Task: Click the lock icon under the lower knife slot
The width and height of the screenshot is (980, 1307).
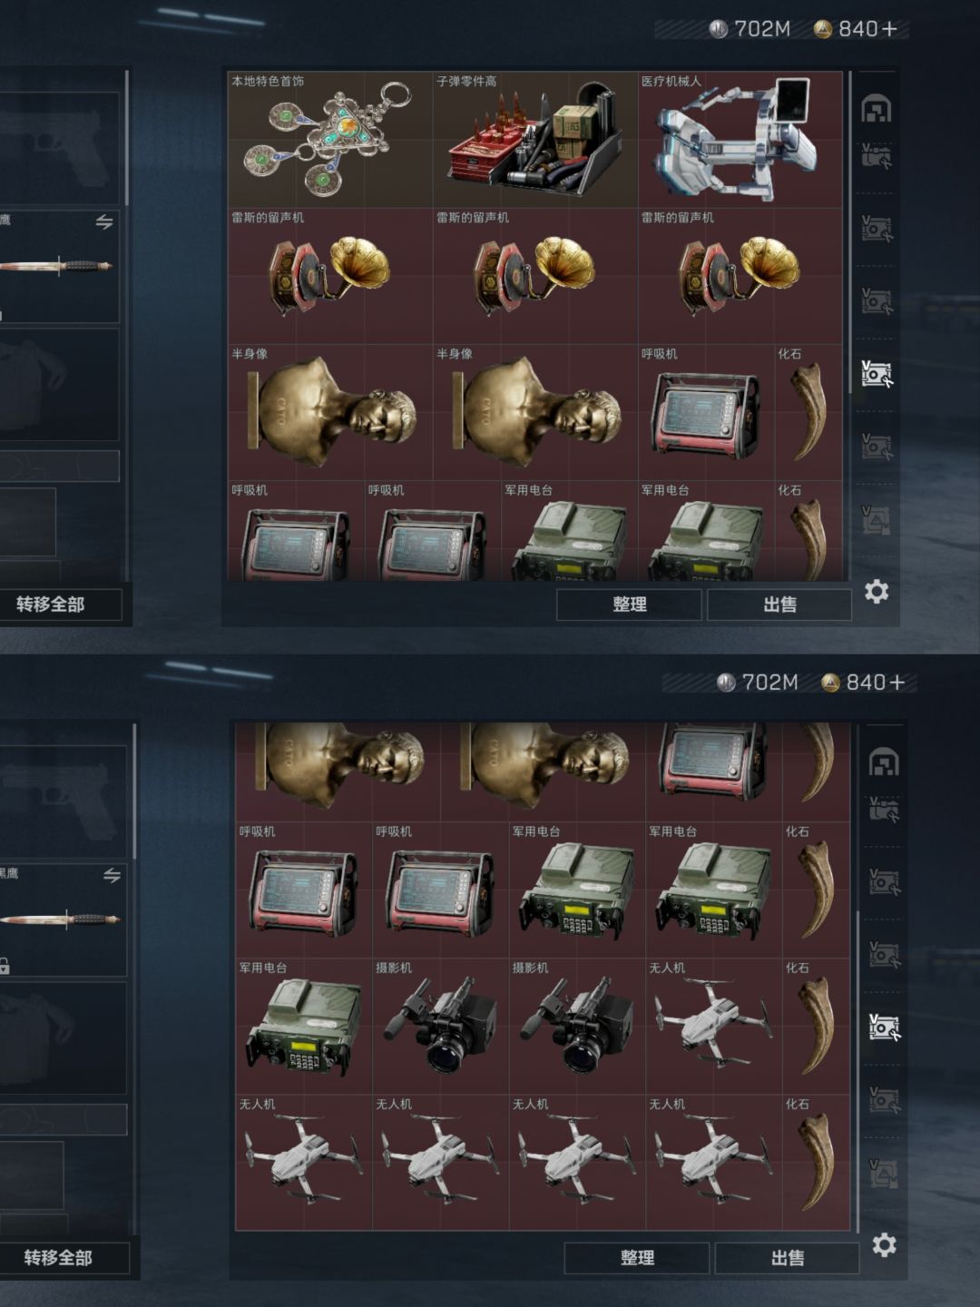Action: coord(5,966)
